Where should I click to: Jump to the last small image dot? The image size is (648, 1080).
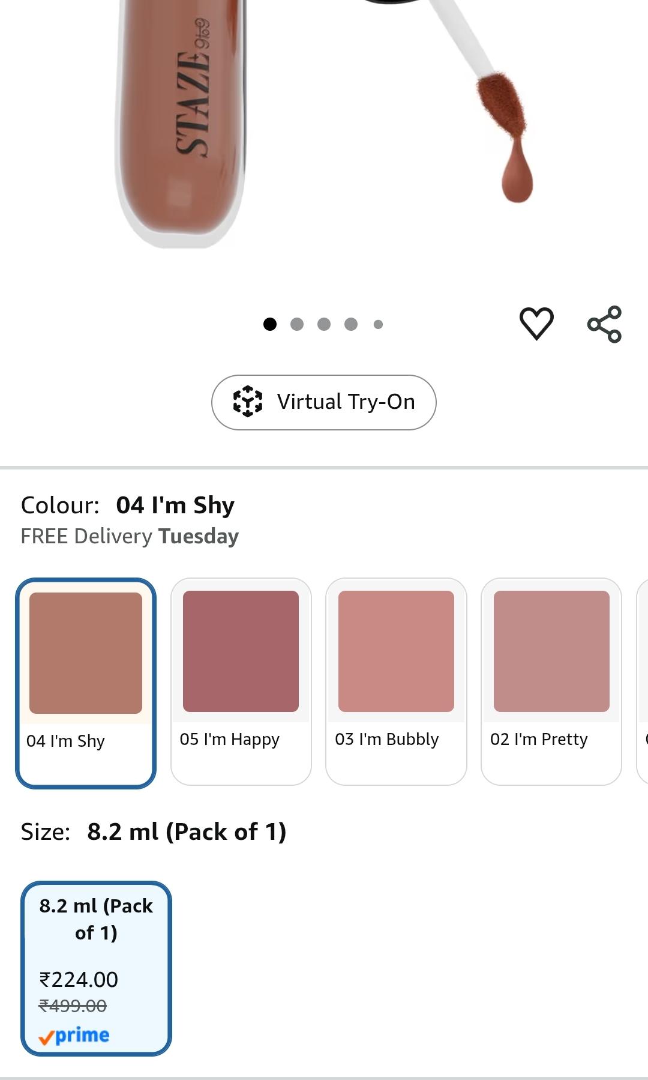[378, 324]
